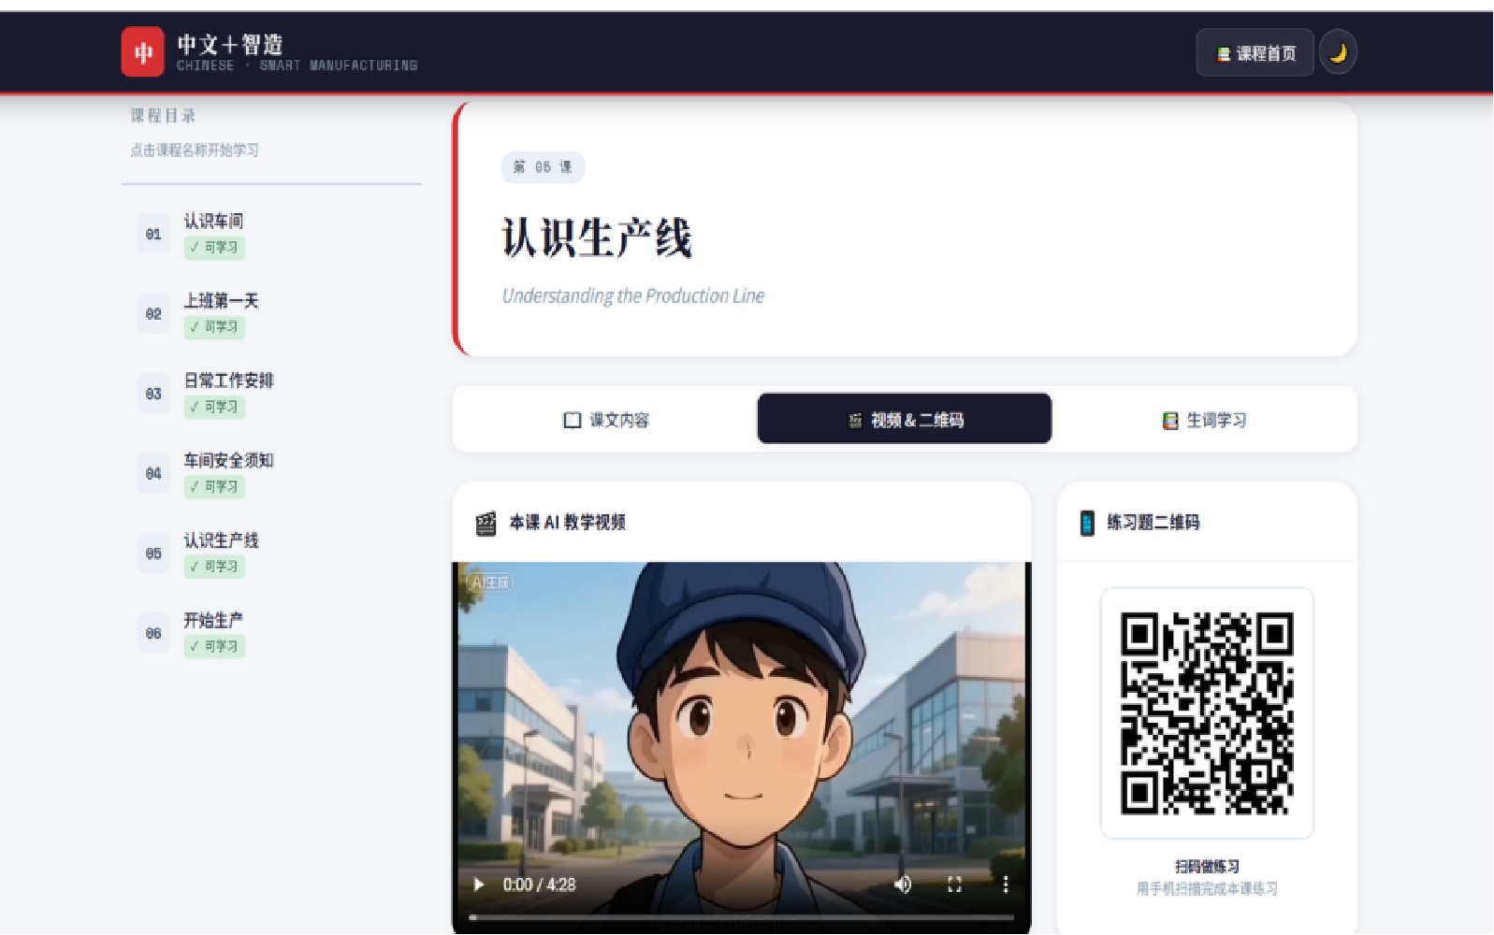Click the clapperboard icon beside 本课 AI 教学视频
This screenshot has width=1494, height=935.
pos(486,524)
